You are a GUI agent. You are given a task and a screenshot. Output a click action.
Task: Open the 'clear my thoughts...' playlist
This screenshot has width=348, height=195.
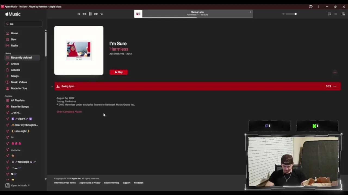[x=24, y=125]
